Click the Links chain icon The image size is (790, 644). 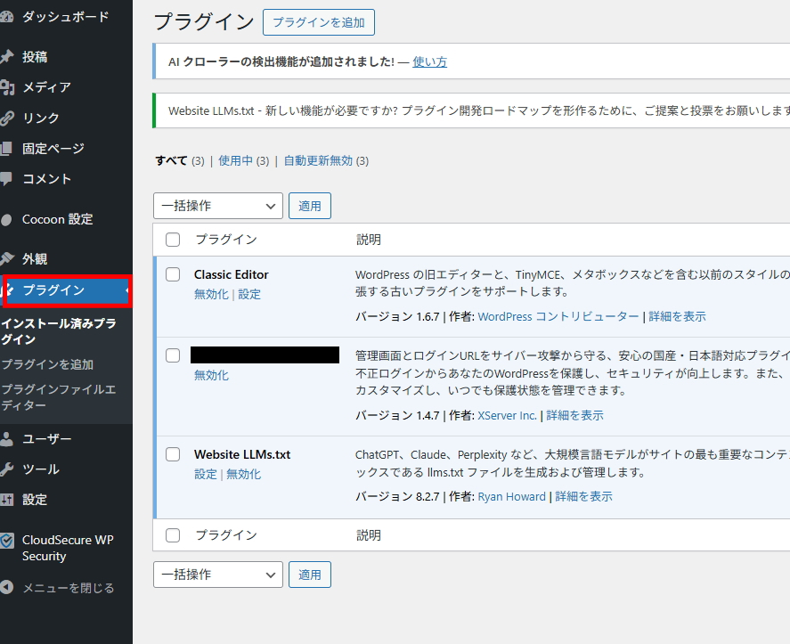(6, 118)
